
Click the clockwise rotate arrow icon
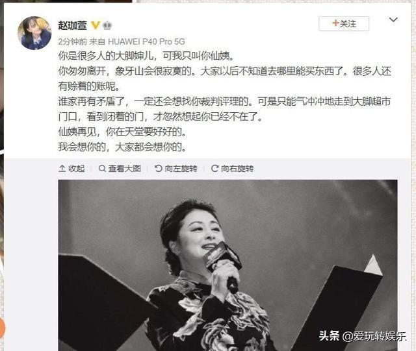click(214, 169)
